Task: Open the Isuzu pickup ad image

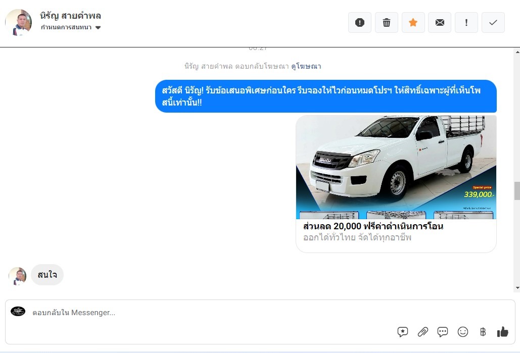Action: [396, 167]
